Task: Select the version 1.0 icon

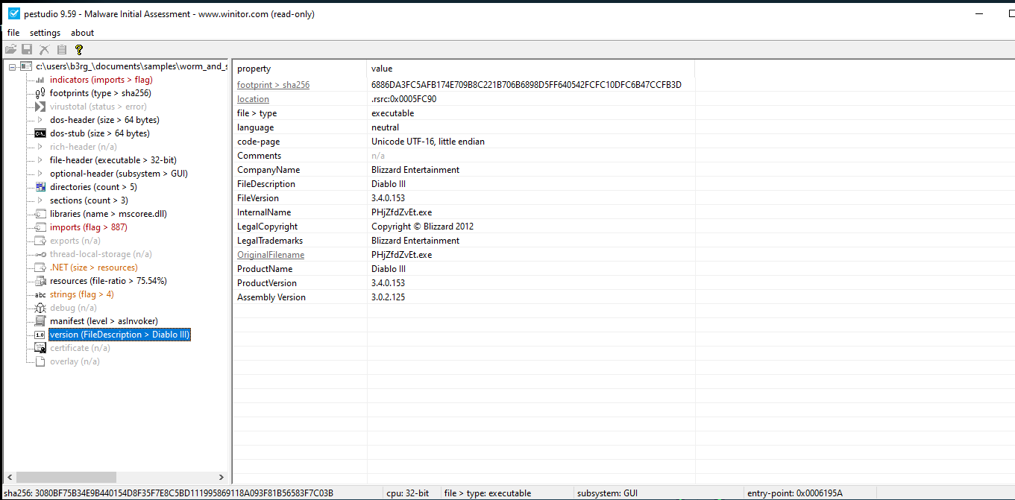Action: click(40, 335)
